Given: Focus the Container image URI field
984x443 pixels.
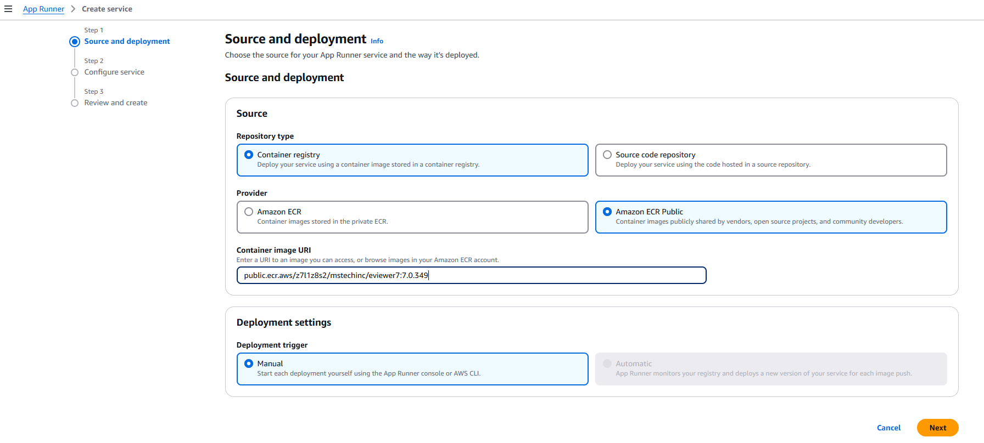Looking at the screenshot, I should pyautogui.click(x=471, y=275).
